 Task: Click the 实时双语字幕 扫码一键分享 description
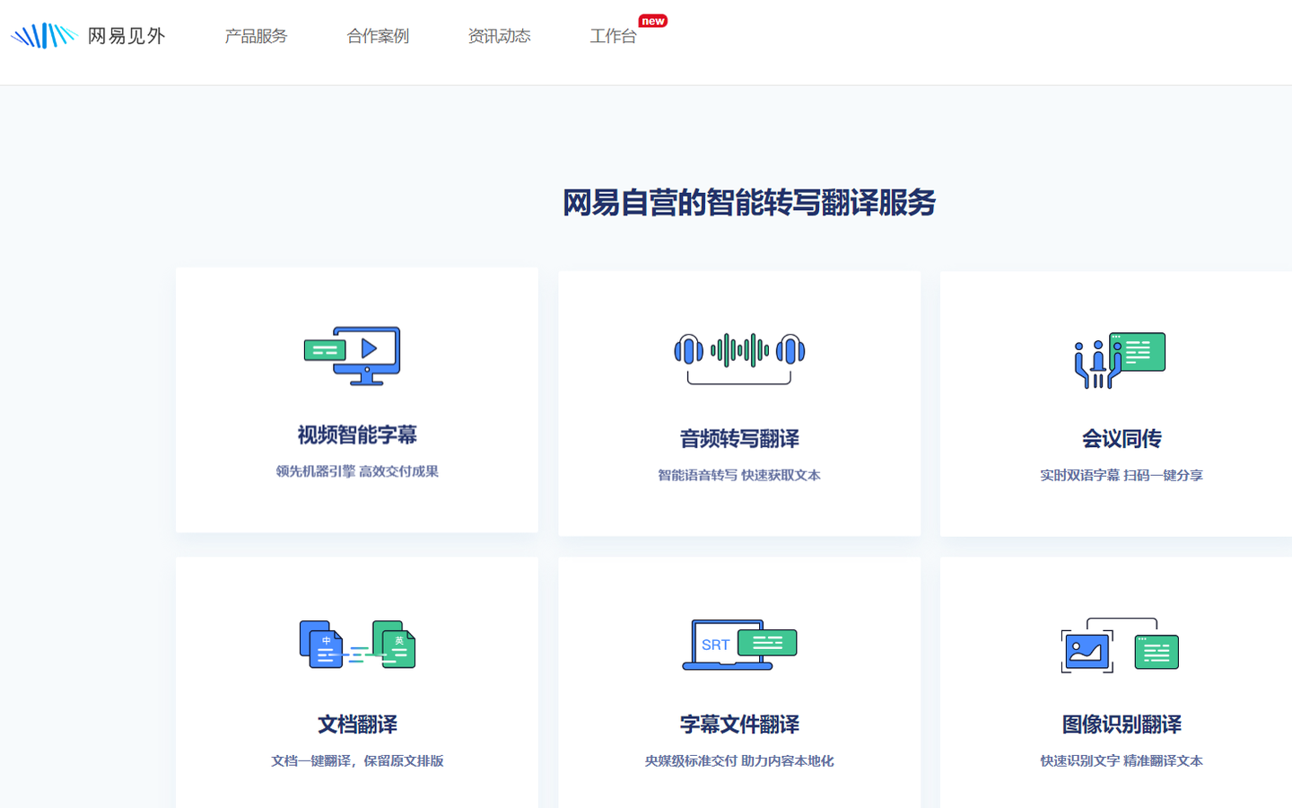(1122, 475)
